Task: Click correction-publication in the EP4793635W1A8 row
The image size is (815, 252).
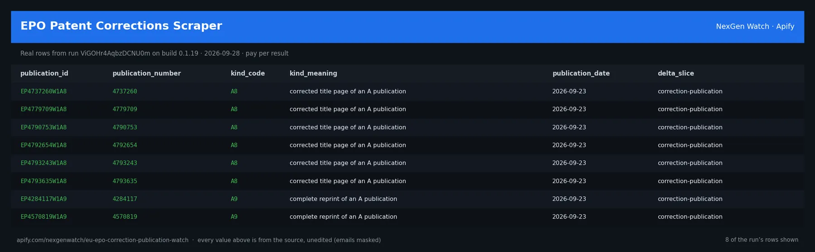Action: pos(690,181)
